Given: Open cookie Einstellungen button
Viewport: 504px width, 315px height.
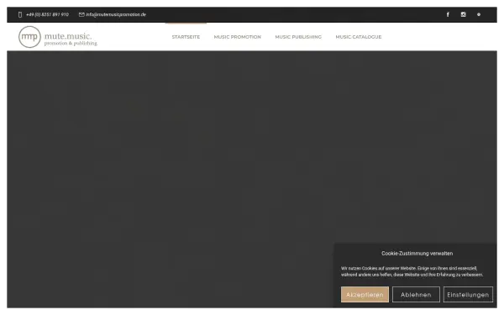Looking at the screenshot, I should pyautogui.click(x=468, y=295).
